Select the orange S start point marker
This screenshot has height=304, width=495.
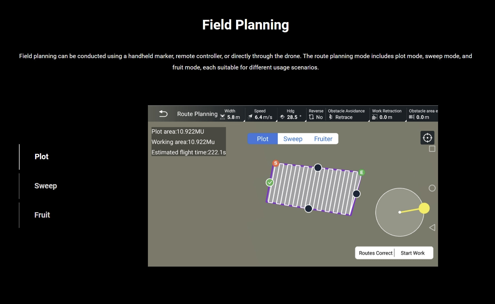point(275,163)
